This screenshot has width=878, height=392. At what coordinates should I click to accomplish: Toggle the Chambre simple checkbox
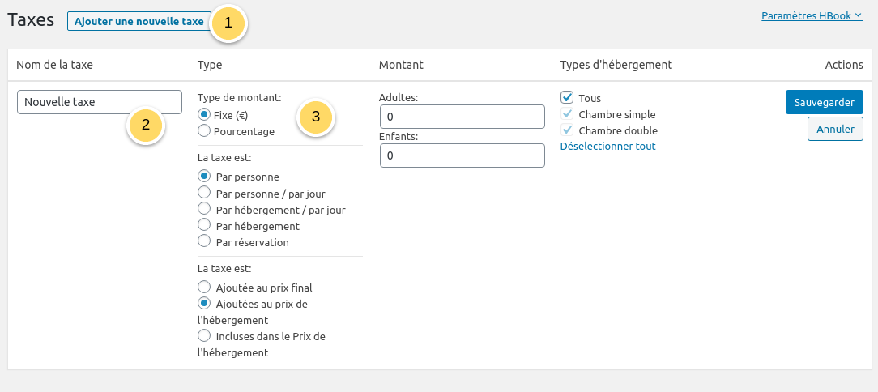567,114
